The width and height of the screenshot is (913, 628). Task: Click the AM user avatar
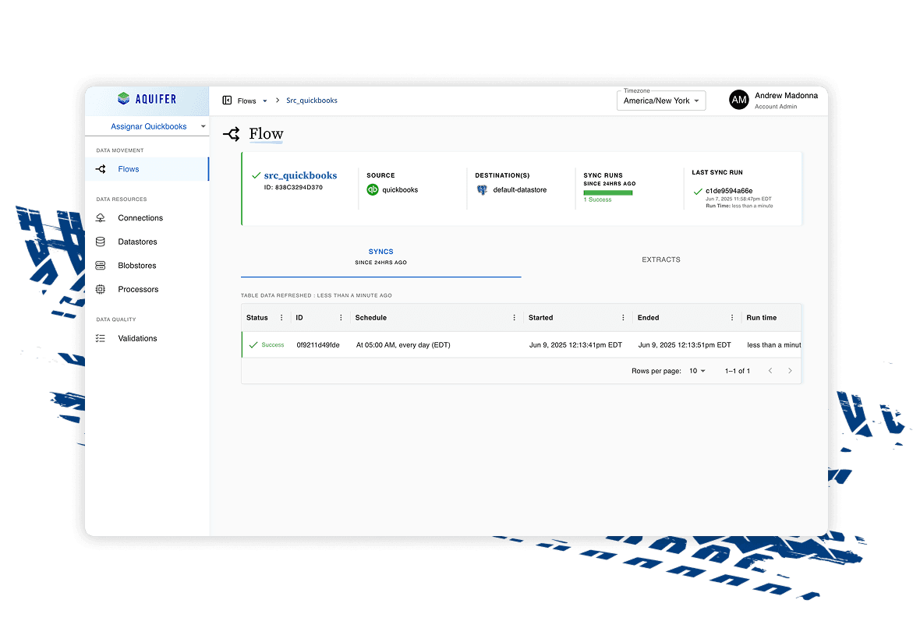[x=739, y=100]
